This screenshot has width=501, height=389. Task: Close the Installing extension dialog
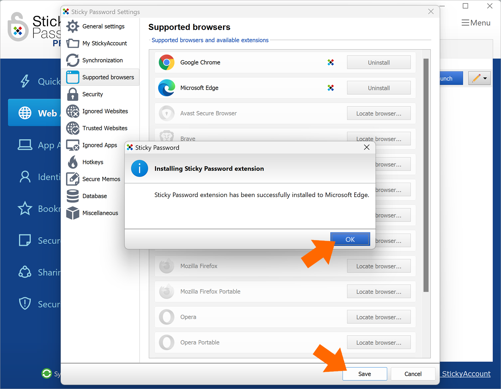tap(367, 147)
